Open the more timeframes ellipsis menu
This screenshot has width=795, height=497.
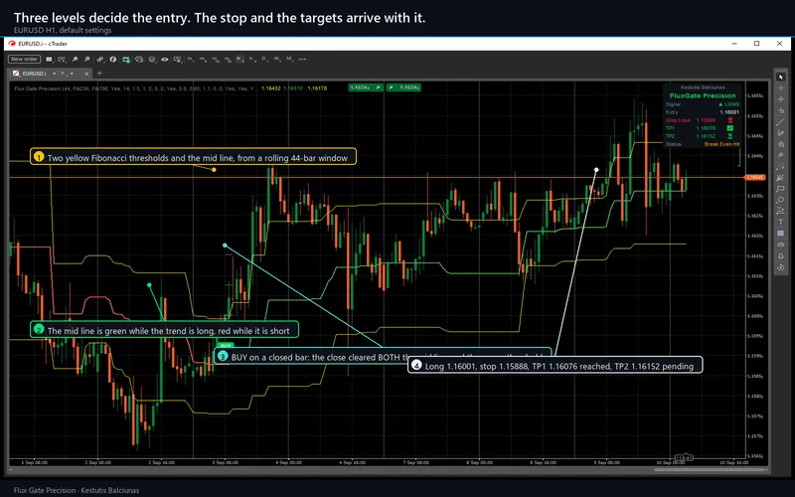pyautogui.click(x=302, y=60)
